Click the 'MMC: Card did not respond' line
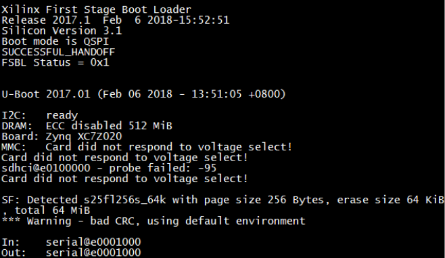 147,147
